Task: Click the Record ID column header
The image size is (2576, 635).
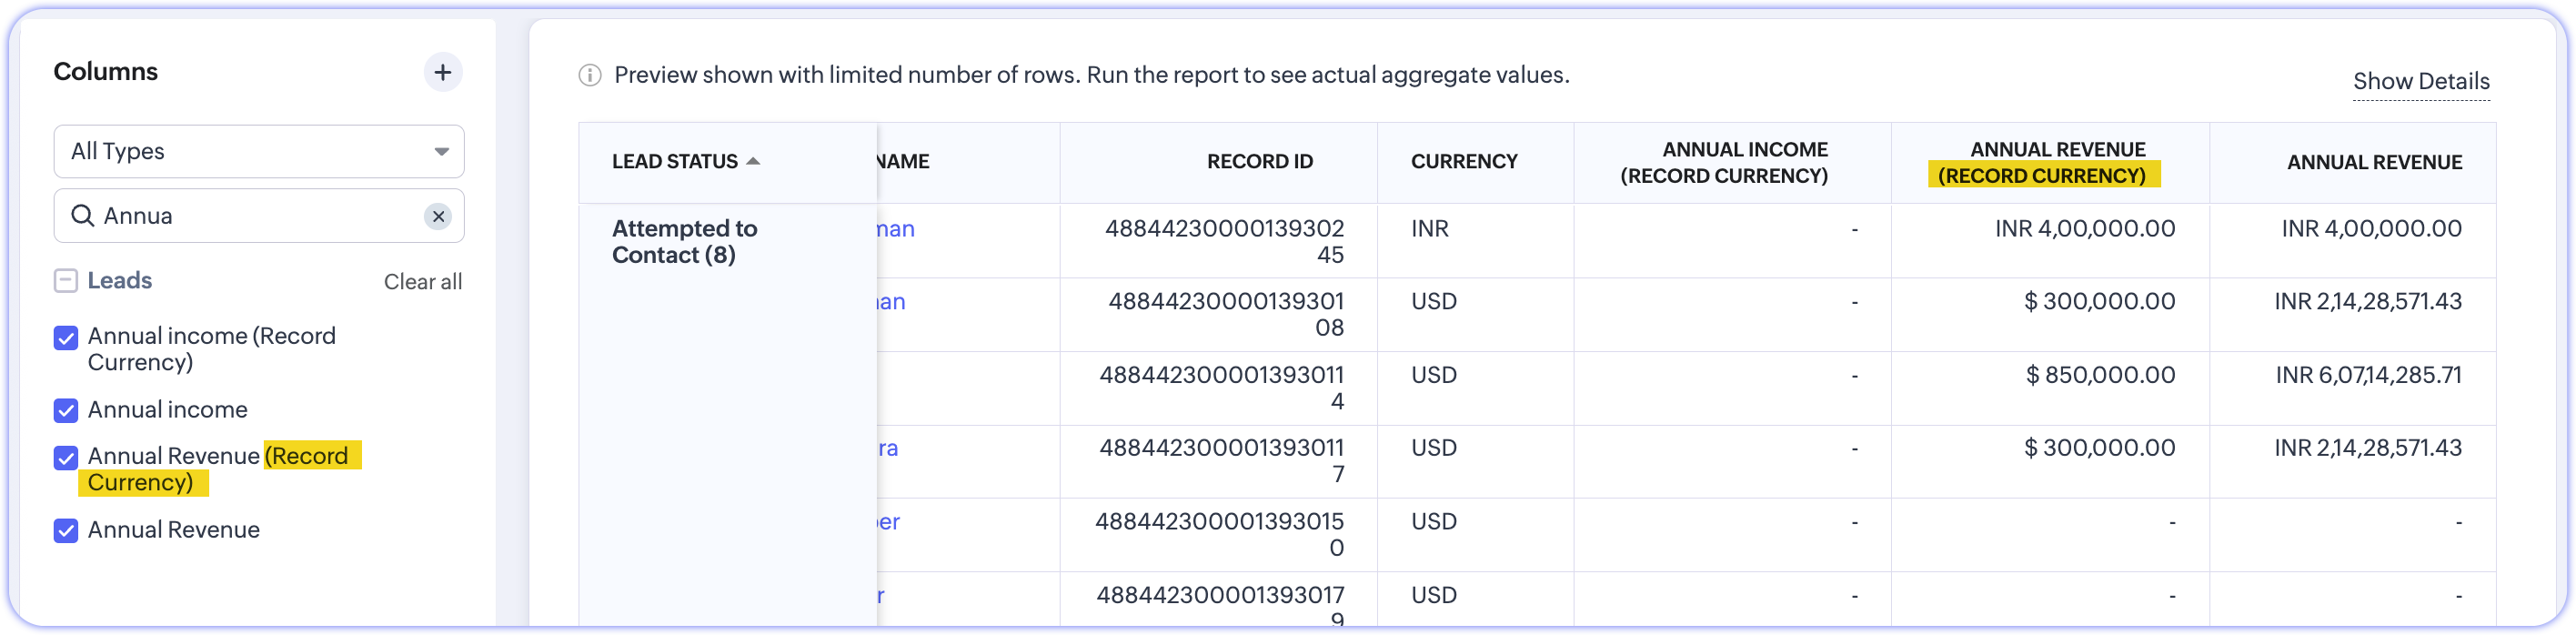Action: 1259,161
